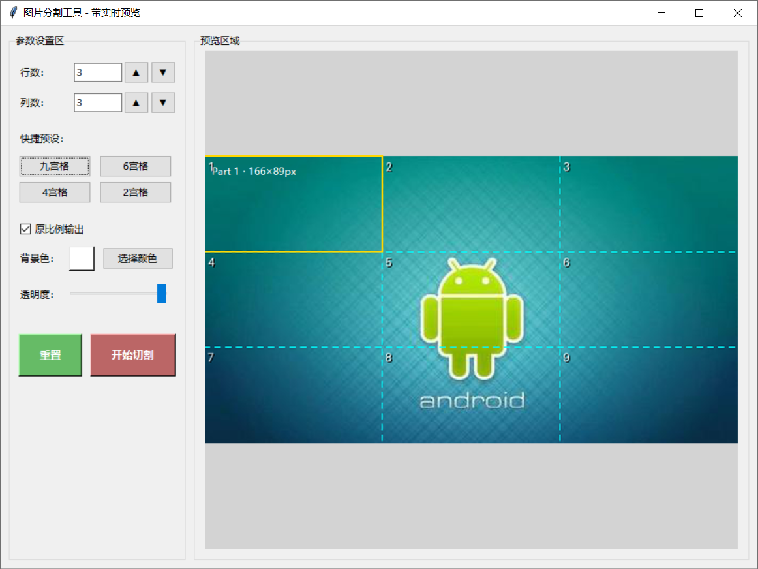758x569 pixels.
Task: Click the green 重置 button
Action: (50, 354)
